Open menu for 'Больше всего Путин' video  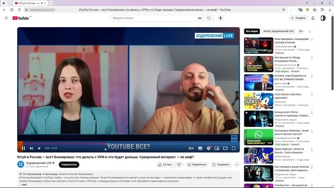tap(312, 113)
